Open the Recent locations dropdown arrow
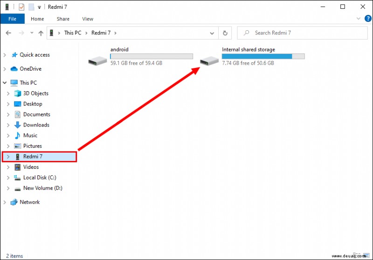 click(32, 33)
